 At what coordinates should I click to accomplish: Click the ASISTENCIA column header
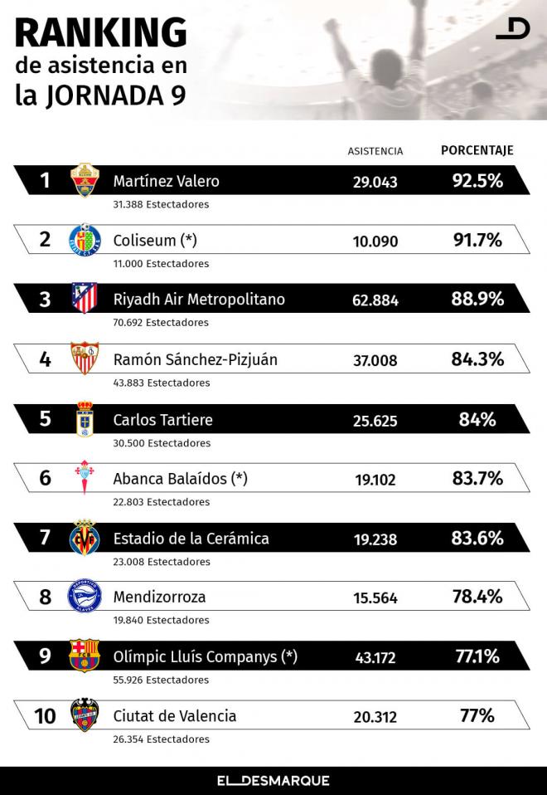click(375, 151)
